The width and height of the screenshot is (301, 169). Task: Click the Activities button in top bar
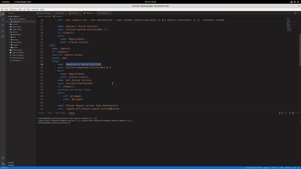(6, 2)
